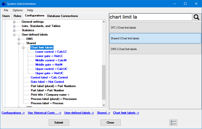This screenshot has width=202, height=129.
Task: Expand the DMS tree node
Action: coord(19,39)
